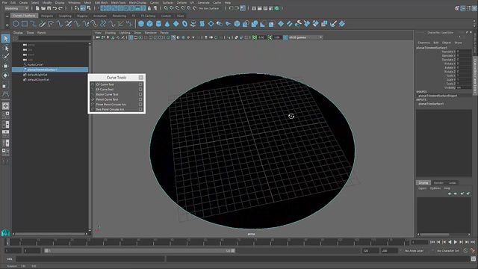Switch to the Render layer tab
This screenshot has width=478, height=269.
[438, 182]
